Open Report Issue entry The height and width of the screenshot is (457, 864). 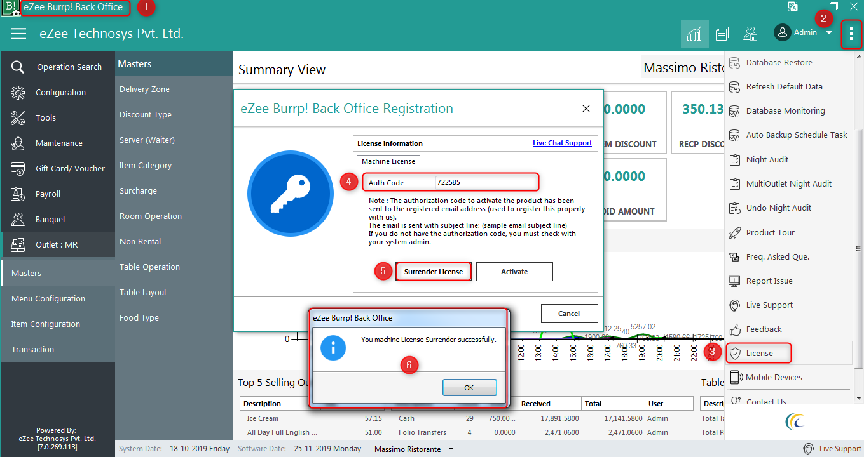coord(788,281)
